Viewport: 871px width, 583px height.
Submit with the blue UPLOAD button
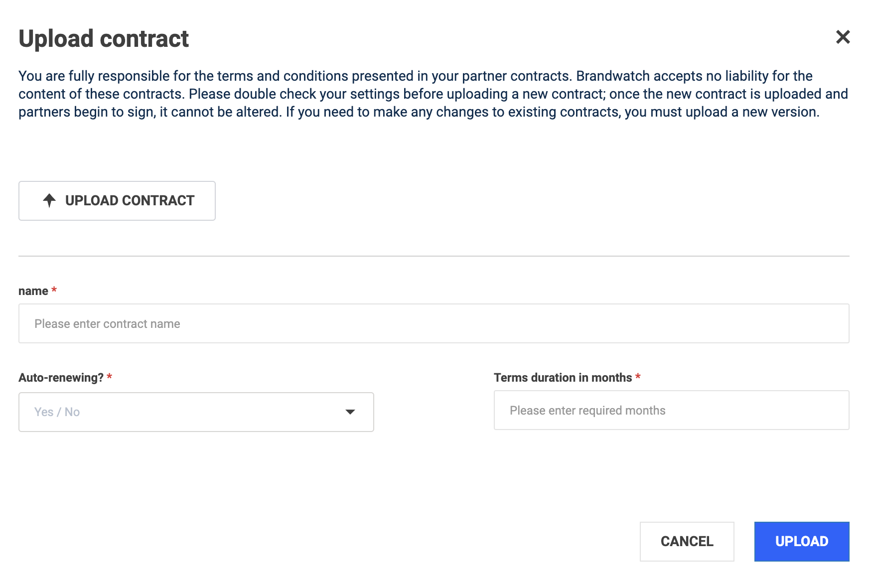click(802, 541)
